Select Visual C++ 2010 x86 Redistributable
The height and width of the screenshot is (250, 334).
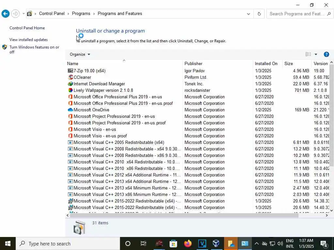click(127, 168)
